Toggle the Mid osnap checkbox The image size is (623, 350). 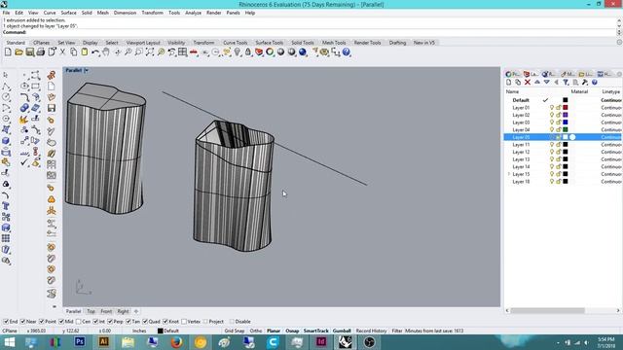[x=61, y=322]
